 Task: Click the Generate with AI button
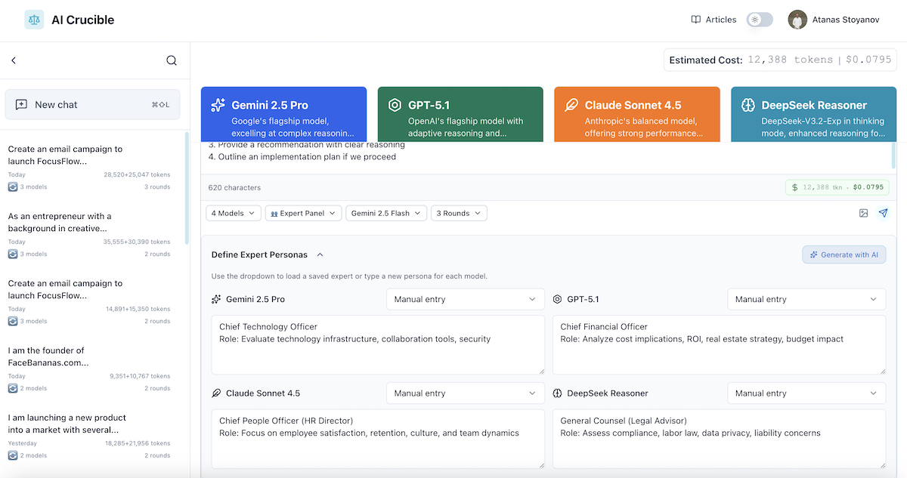(844, 254)
